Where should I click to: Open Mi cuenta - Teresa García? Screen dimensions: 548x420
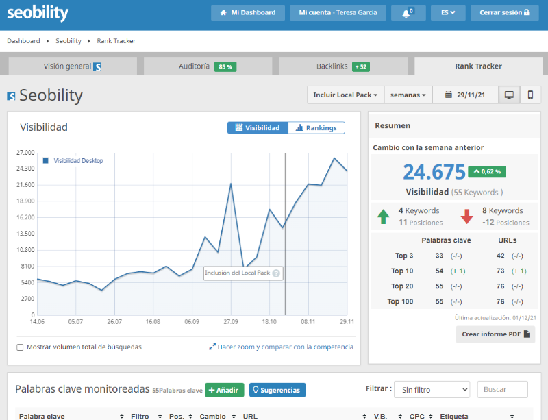point(338,13)
